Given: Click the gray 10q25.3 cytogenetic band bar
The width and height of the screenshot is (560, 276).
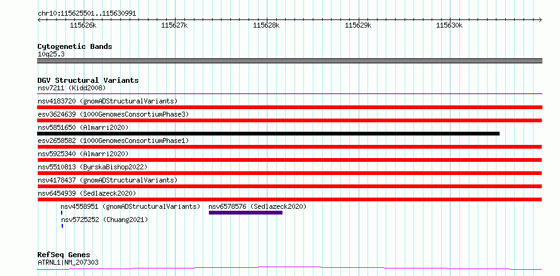Looking at the screenshot, I should coord(289,61).
